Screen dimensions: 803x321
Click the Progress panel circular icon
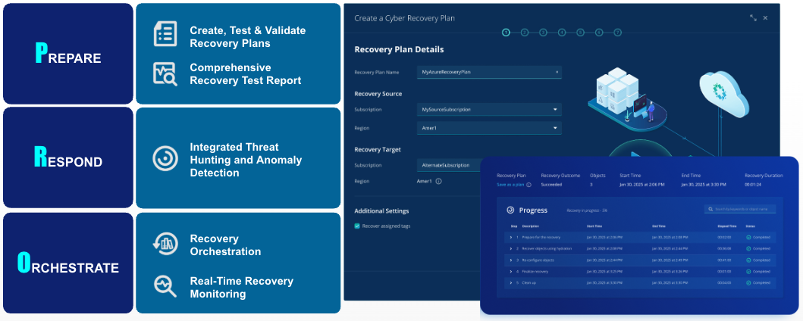[510, 210]
